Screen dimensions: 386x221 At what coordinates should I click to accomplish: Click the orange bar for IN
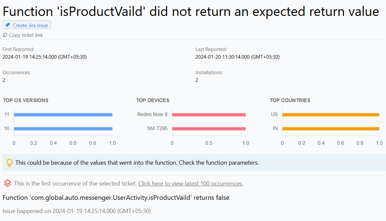click(331, 128)
